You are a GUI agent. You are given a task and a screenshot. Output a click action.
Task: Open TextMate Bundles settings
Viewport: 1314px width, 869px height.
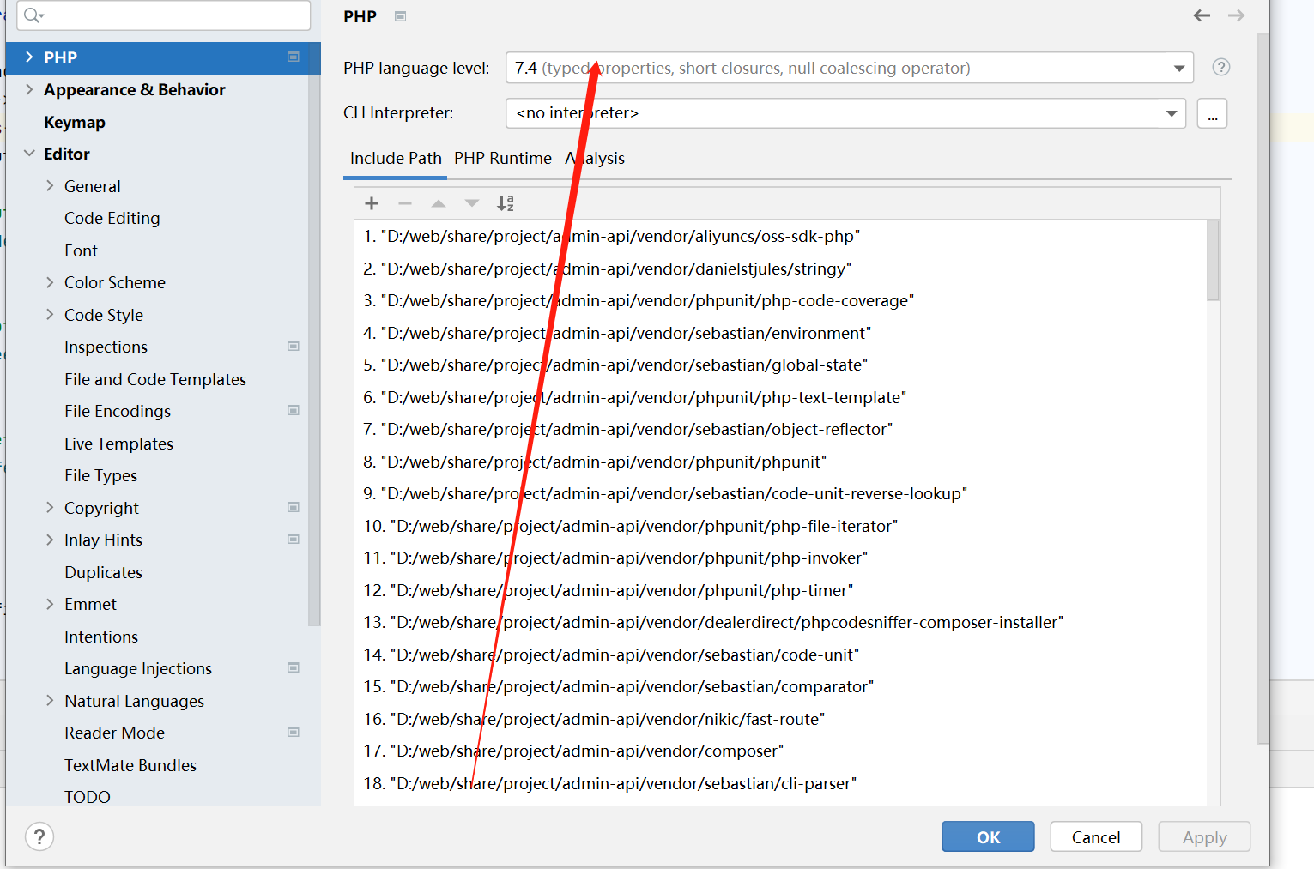(130, 765)
